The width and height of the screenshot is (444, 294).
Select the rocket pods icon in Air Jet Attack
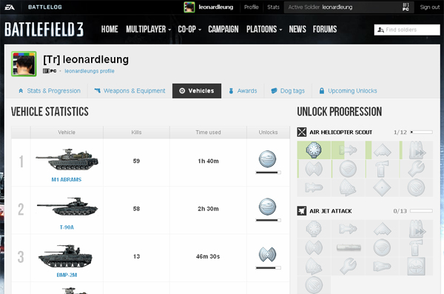click(349, 247)
